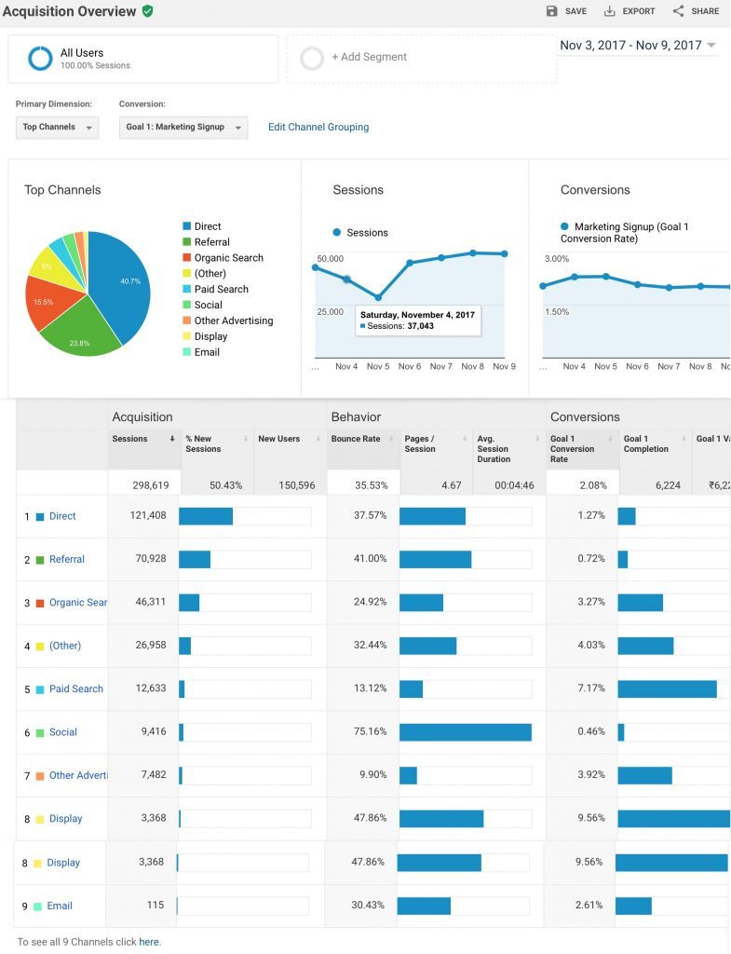The image size is (731, 954).
Task: Click the green Referral pie slice 23.8%
Action: (x=82, y=332)
